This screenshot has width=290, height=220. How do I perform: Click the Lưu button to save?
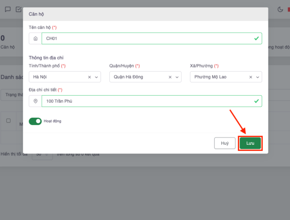point(250,143)
